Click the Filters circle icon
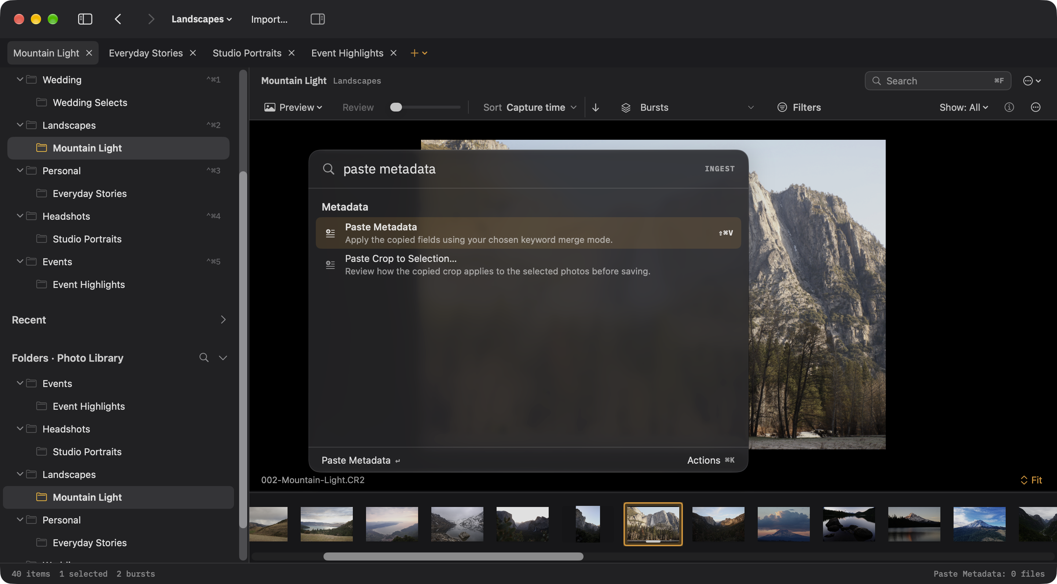This screenshot has width=1057, height=584. tap(782, 107)
